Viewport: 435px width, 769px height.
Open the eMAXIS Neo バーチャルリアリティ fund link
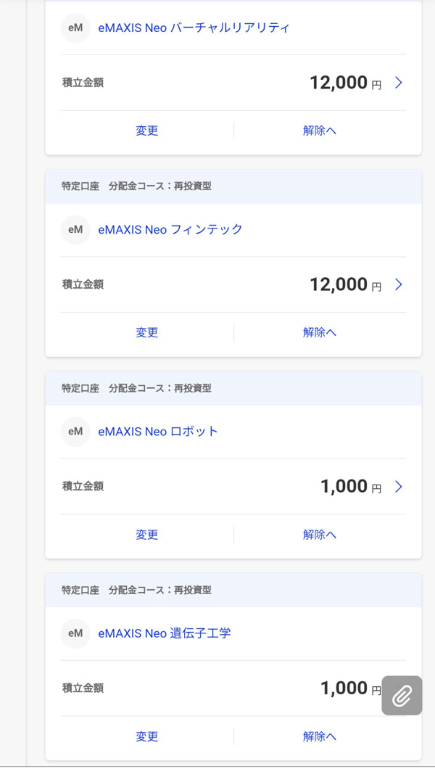point(194,28)
